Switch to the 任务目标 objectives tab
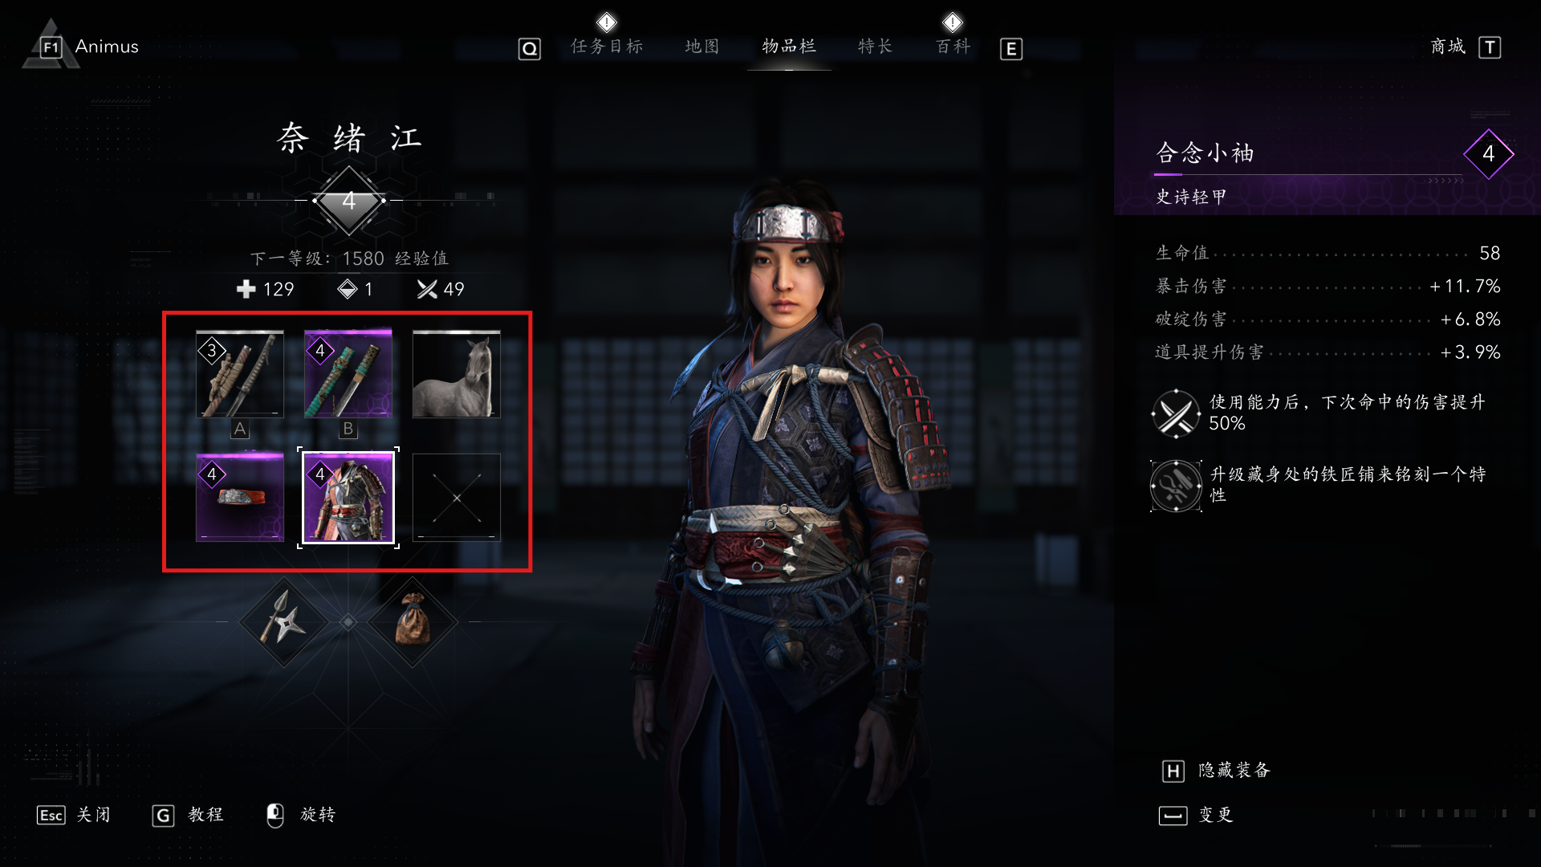Screen dimensions: 1541x867 click(607, 47)
